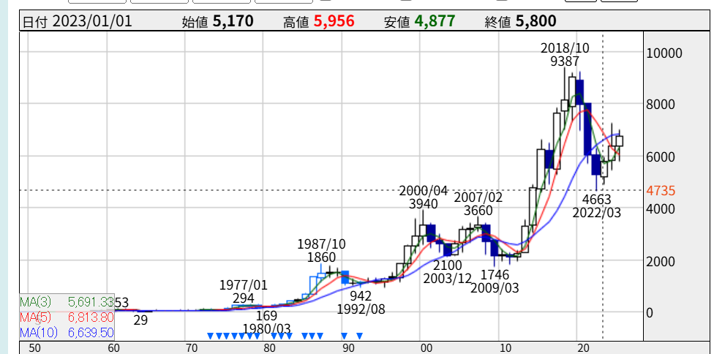
Task: Select the MA(3) green legend entry
Action: click(66, 301)
